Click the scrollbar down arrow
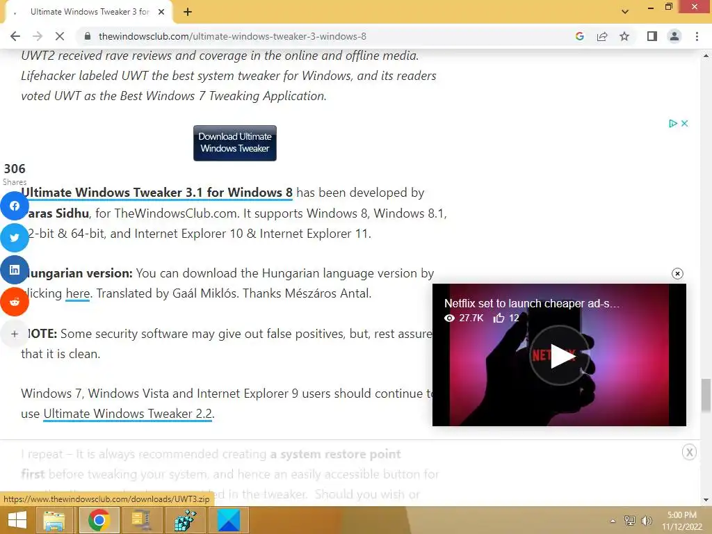 (x=706, y=500)
